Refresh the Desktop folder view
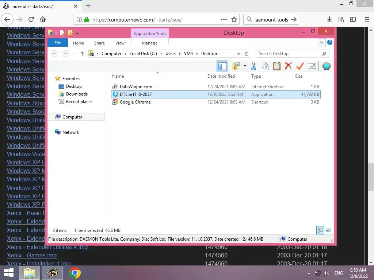 point(247,54)
